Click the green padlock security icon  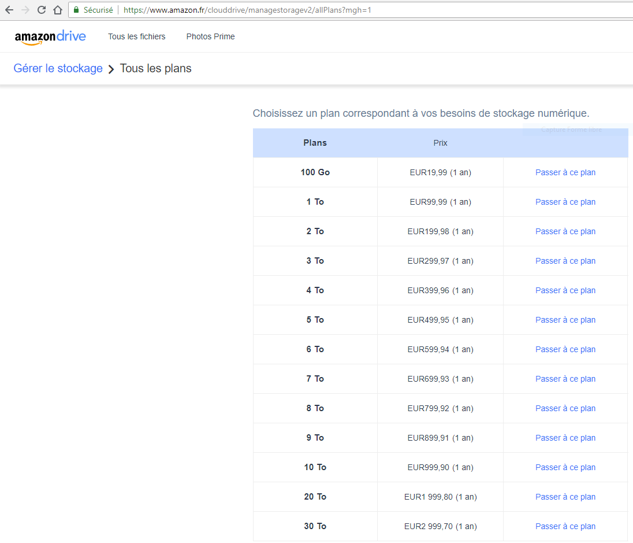[x=76, y=10]
